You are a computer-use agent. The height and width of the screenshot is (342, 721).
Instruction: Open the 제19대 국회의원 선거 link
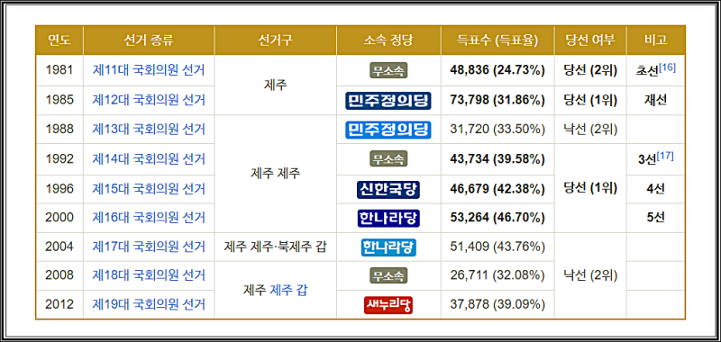click(x=149, y=304)
